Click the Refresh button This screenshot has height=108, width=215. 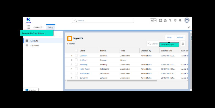pyautogui.click(x=180, y=38)
